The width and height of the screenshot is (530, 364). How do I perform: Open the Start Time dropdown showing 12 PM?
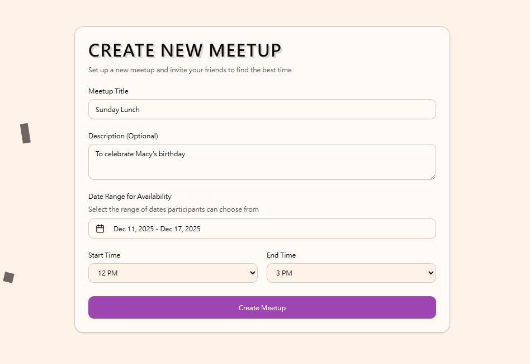coord(173,273)
